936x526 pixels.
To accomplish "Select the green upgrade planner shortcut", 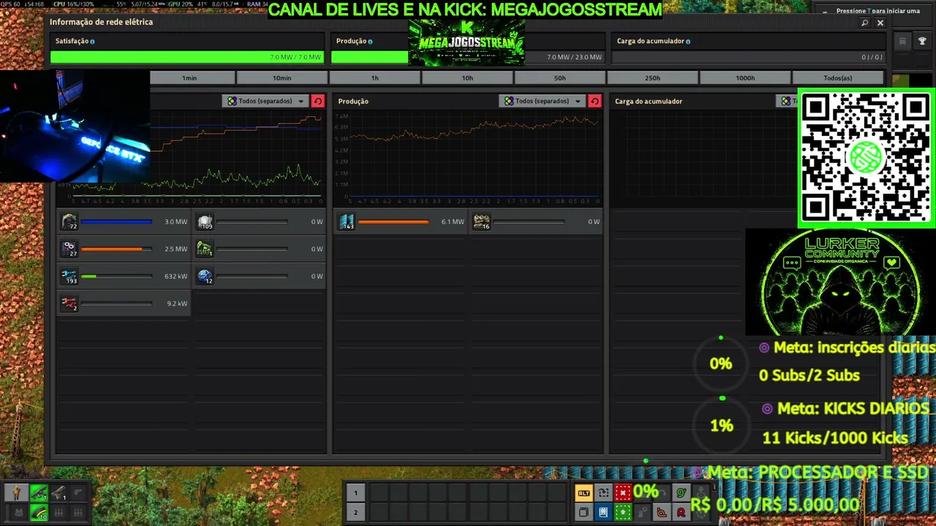I will [622, 512].
